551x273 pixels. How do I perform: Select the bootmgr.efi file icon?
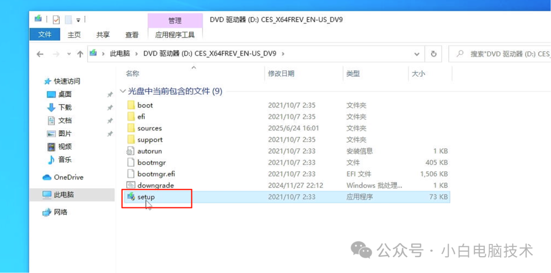tap(131, 173)
